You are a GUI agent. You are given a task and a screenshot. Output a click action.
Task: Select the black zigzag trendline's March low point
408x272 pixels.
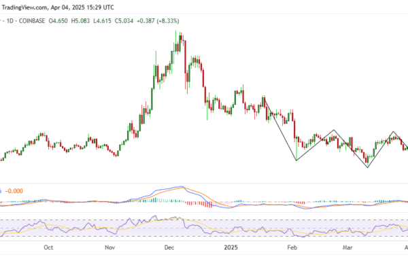(x=368, y=167)
